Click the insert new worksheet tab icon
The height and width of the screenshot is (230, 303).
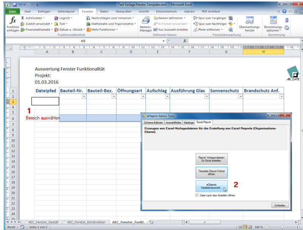click(151, 222)
